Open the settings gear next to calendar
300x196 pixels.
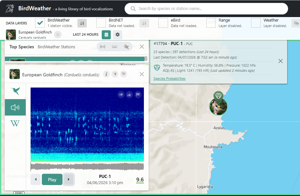point(117,35)
